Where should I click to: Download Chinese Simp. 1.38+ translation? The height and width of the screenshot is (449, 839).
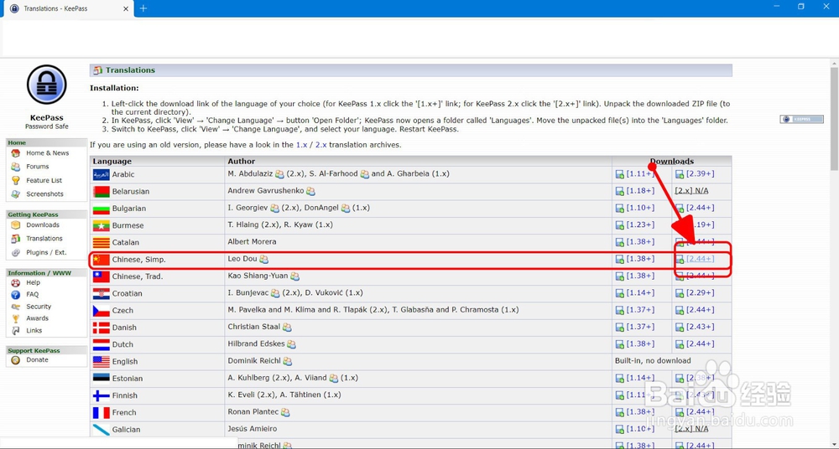640,259
